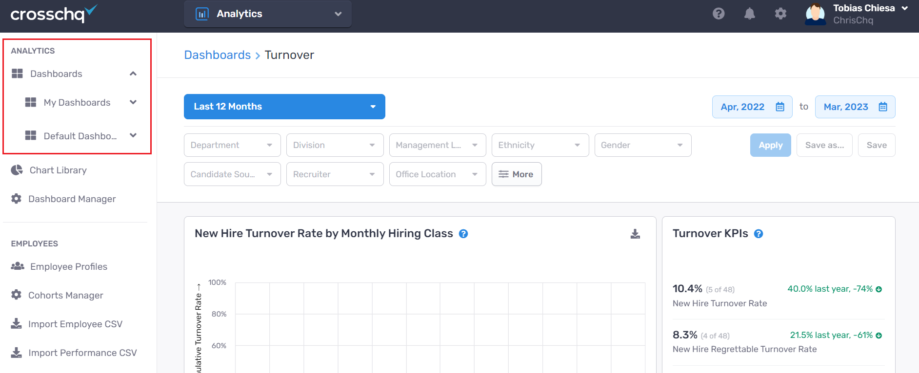Click the Cohorts Manager gear icon
919x373 pixels.
coord(17,295)
